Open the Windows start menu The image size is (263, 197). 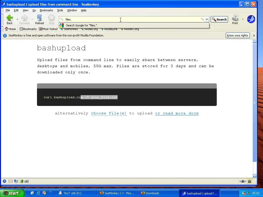click(12, 193)
